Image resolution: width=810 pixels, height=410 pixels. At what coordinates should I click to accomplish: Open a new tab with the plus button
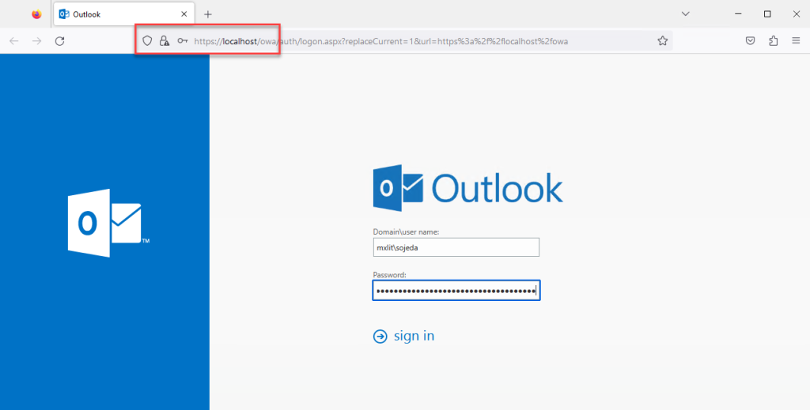tap(208, 14)
